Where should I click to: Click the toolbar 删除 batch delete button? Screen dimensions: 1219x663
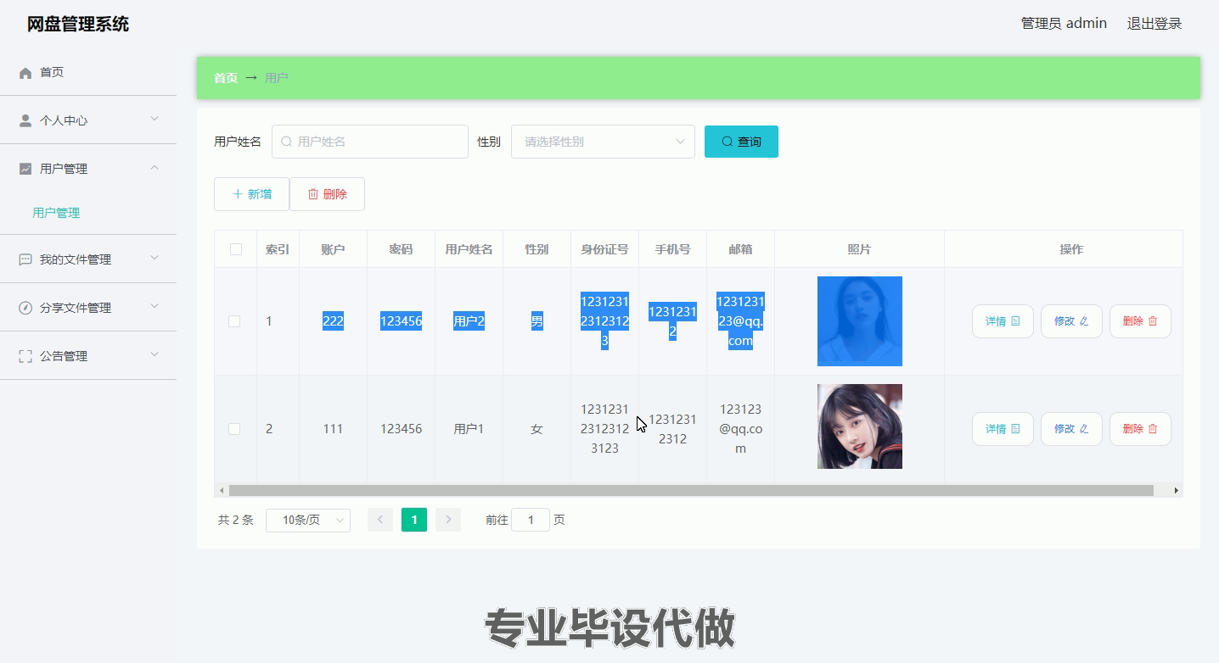(327, 194)
